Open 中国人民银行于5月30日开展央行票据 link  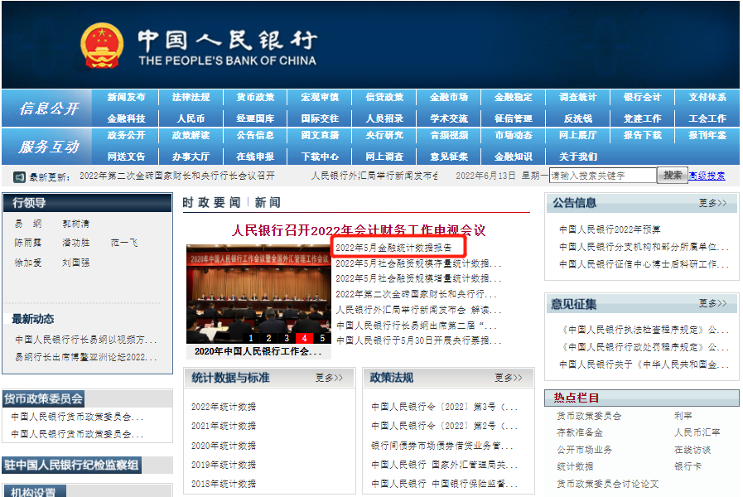[418, 340]
